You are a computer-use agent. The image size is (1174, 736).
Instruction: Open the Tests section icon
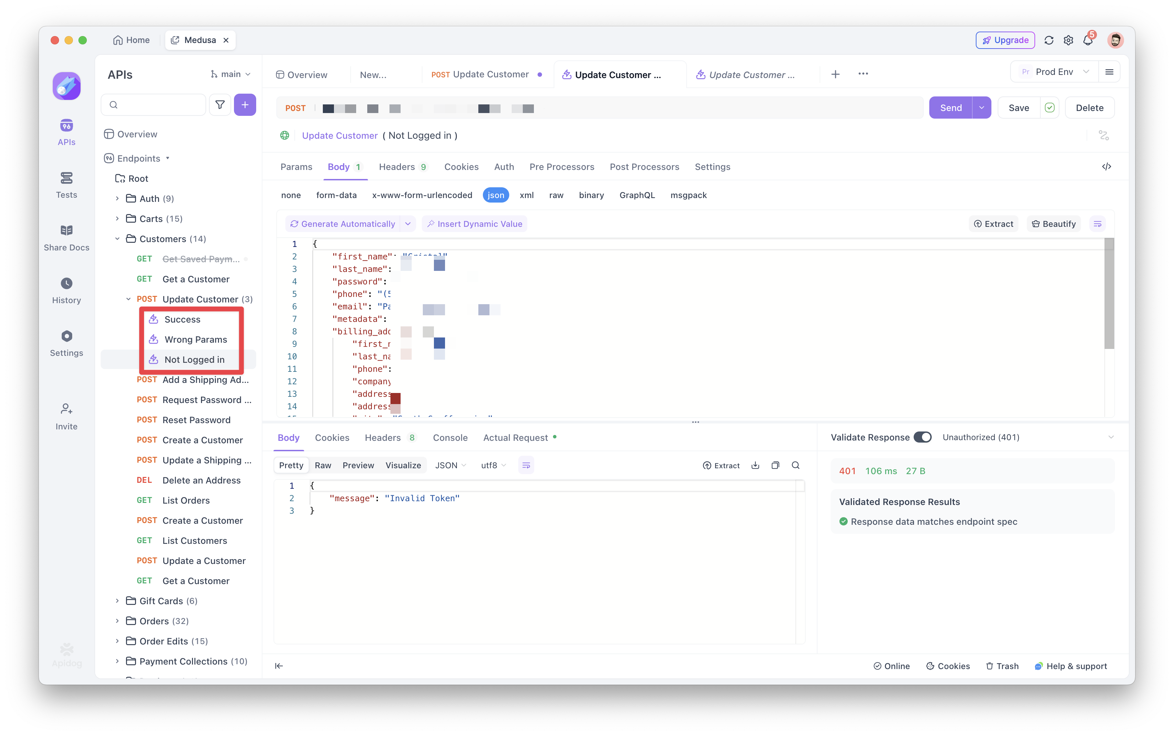tap(66, 178)
